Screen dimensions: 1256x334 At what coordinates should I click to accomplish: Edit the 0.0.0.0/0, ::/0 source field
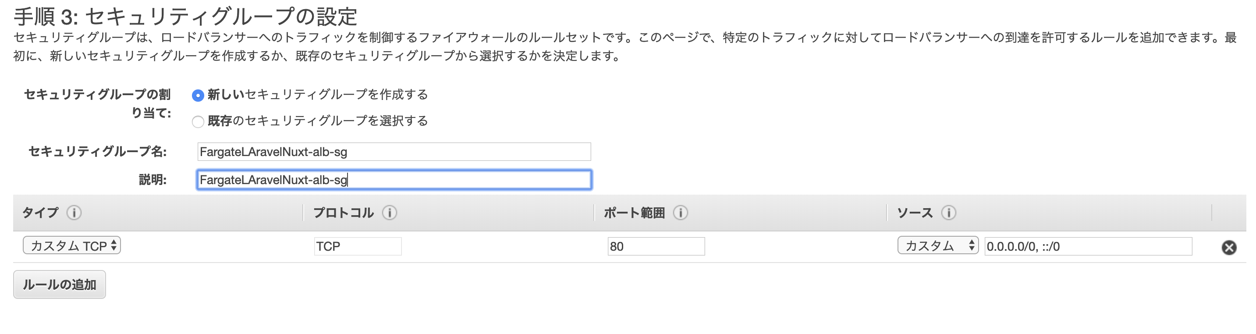click(x=1088, y=246)
